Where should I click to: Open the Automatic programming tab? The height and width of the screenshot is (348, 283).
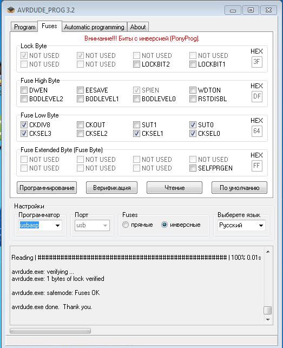(x=94, y=27)
